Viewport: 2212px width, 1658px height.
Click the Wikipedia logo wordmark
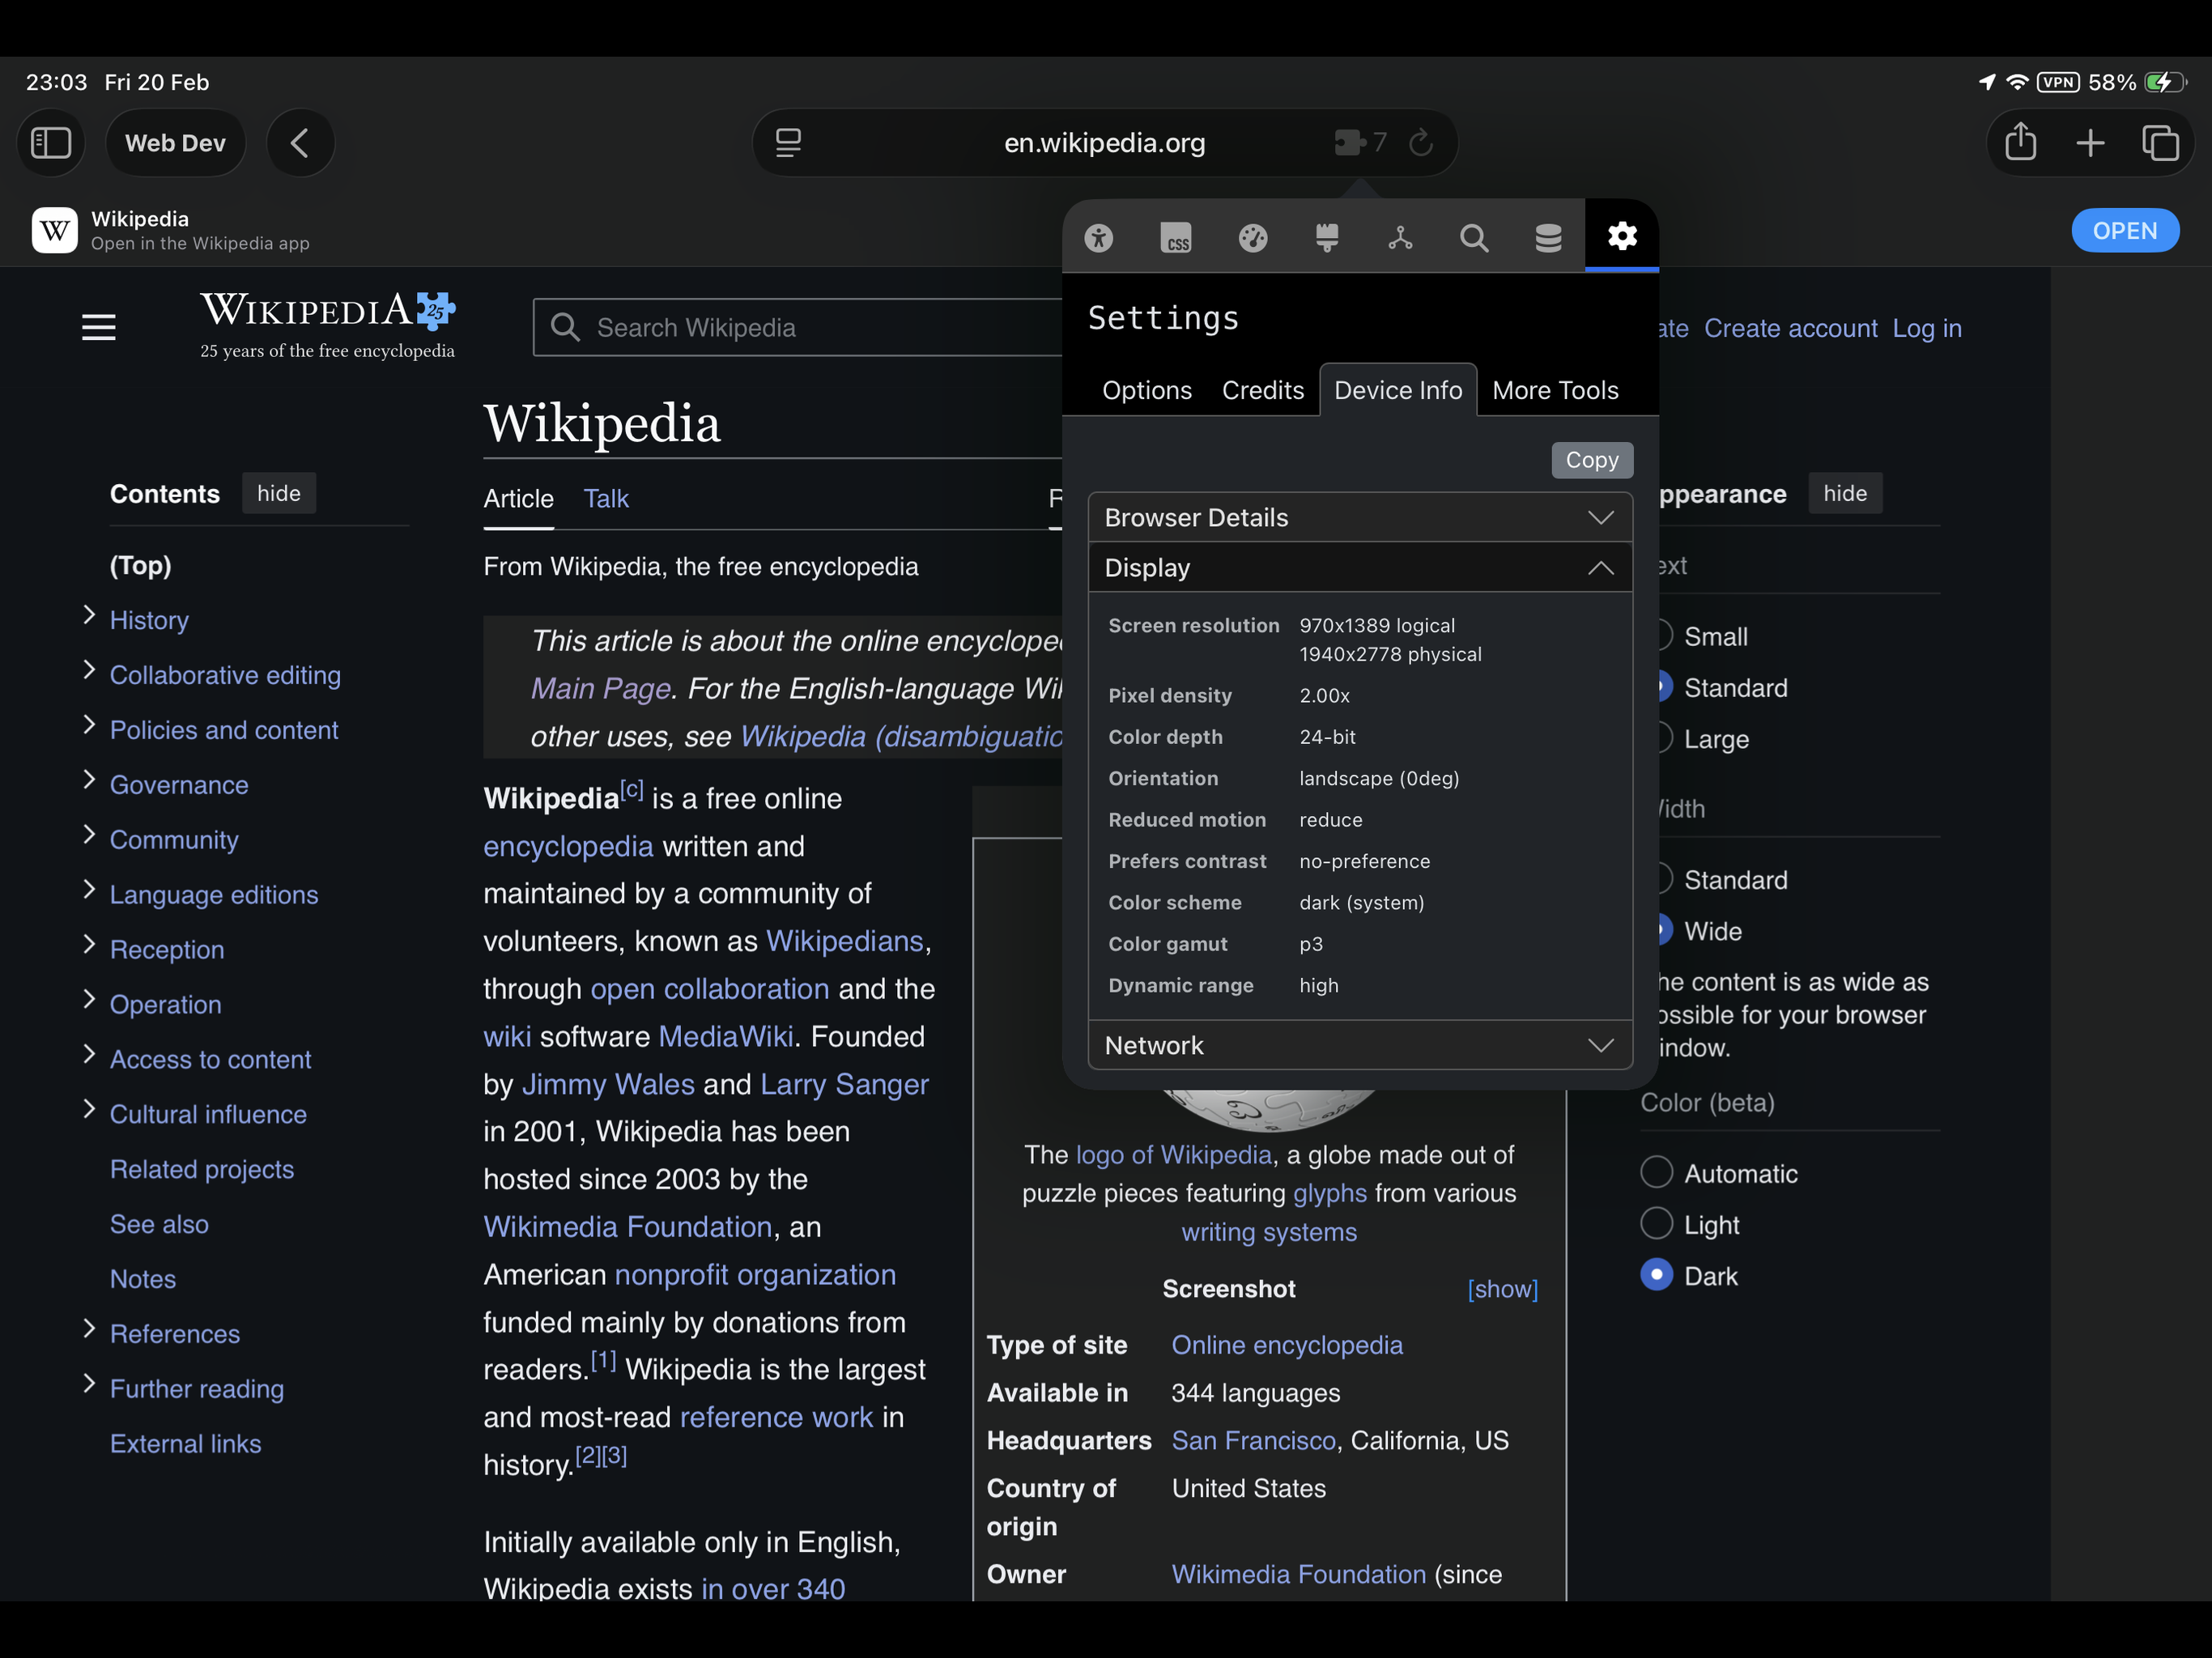(327, 326)
